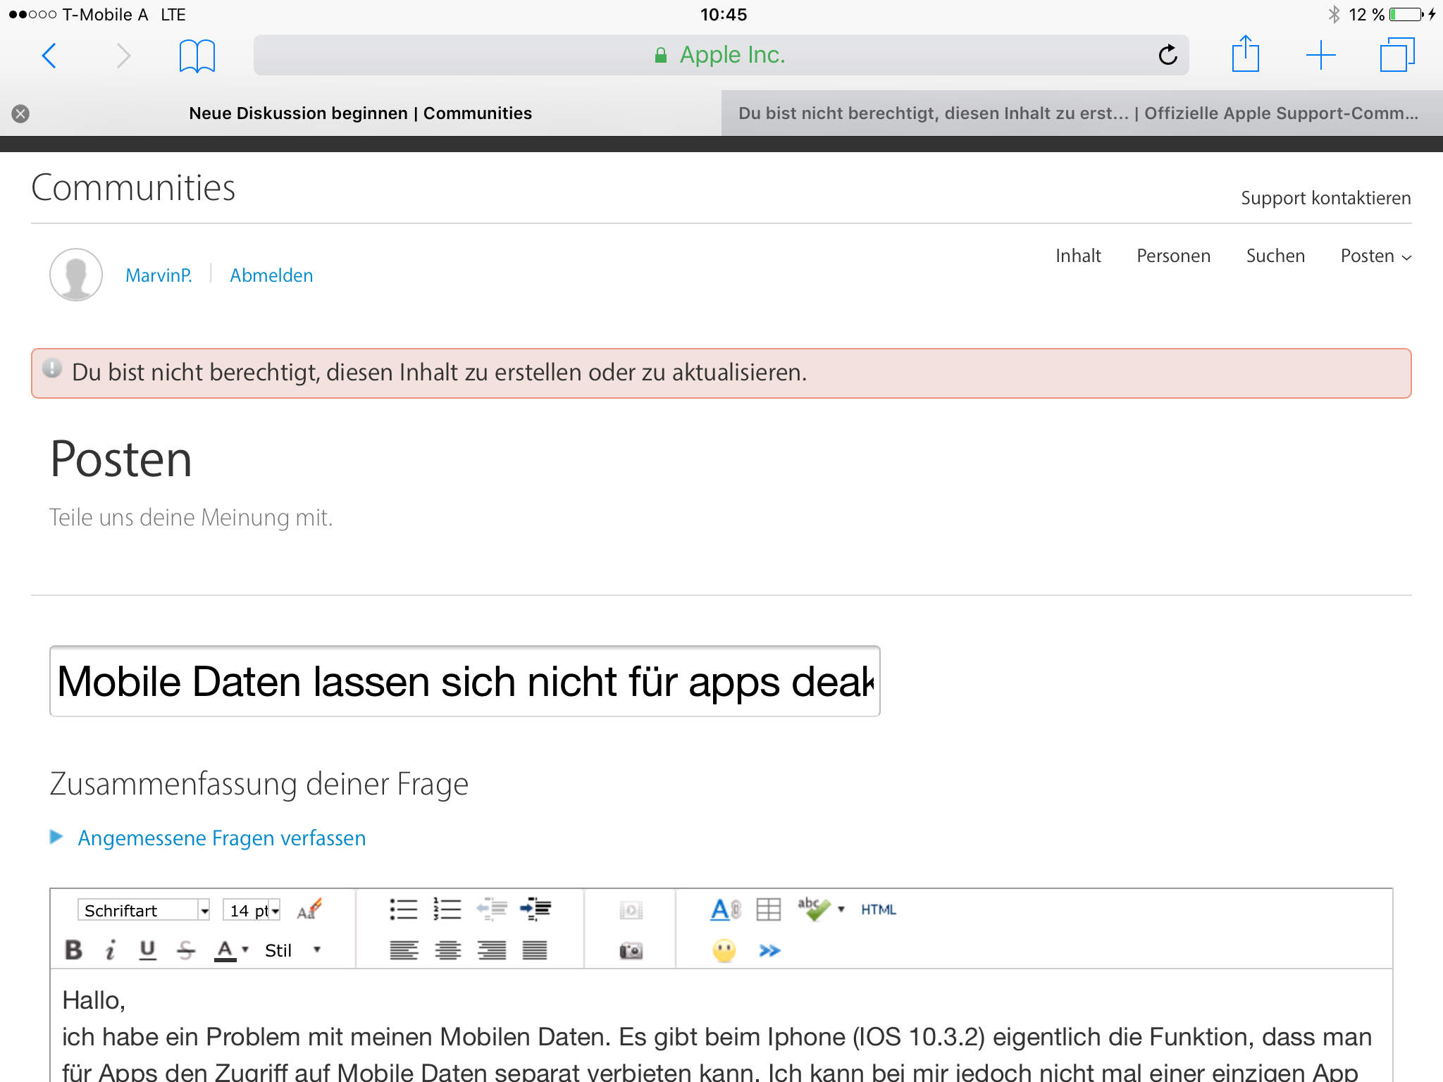Viewport: 1443px width, 1082px height.
Task: Tap the Safari share icon
Action: [1245, 54]
